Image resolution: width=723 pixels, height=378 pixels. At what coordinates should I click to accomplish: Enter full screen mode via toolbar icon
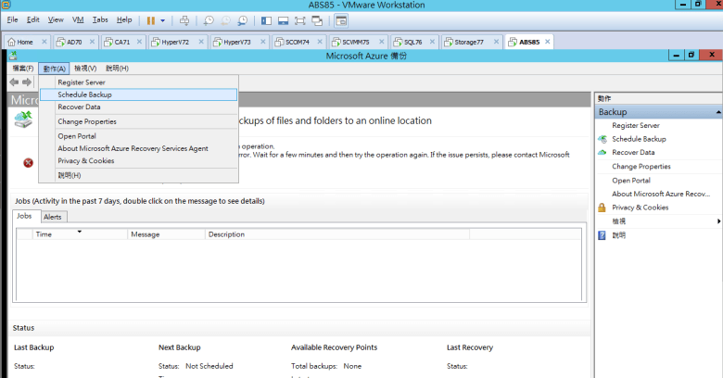tap(299, 19)
